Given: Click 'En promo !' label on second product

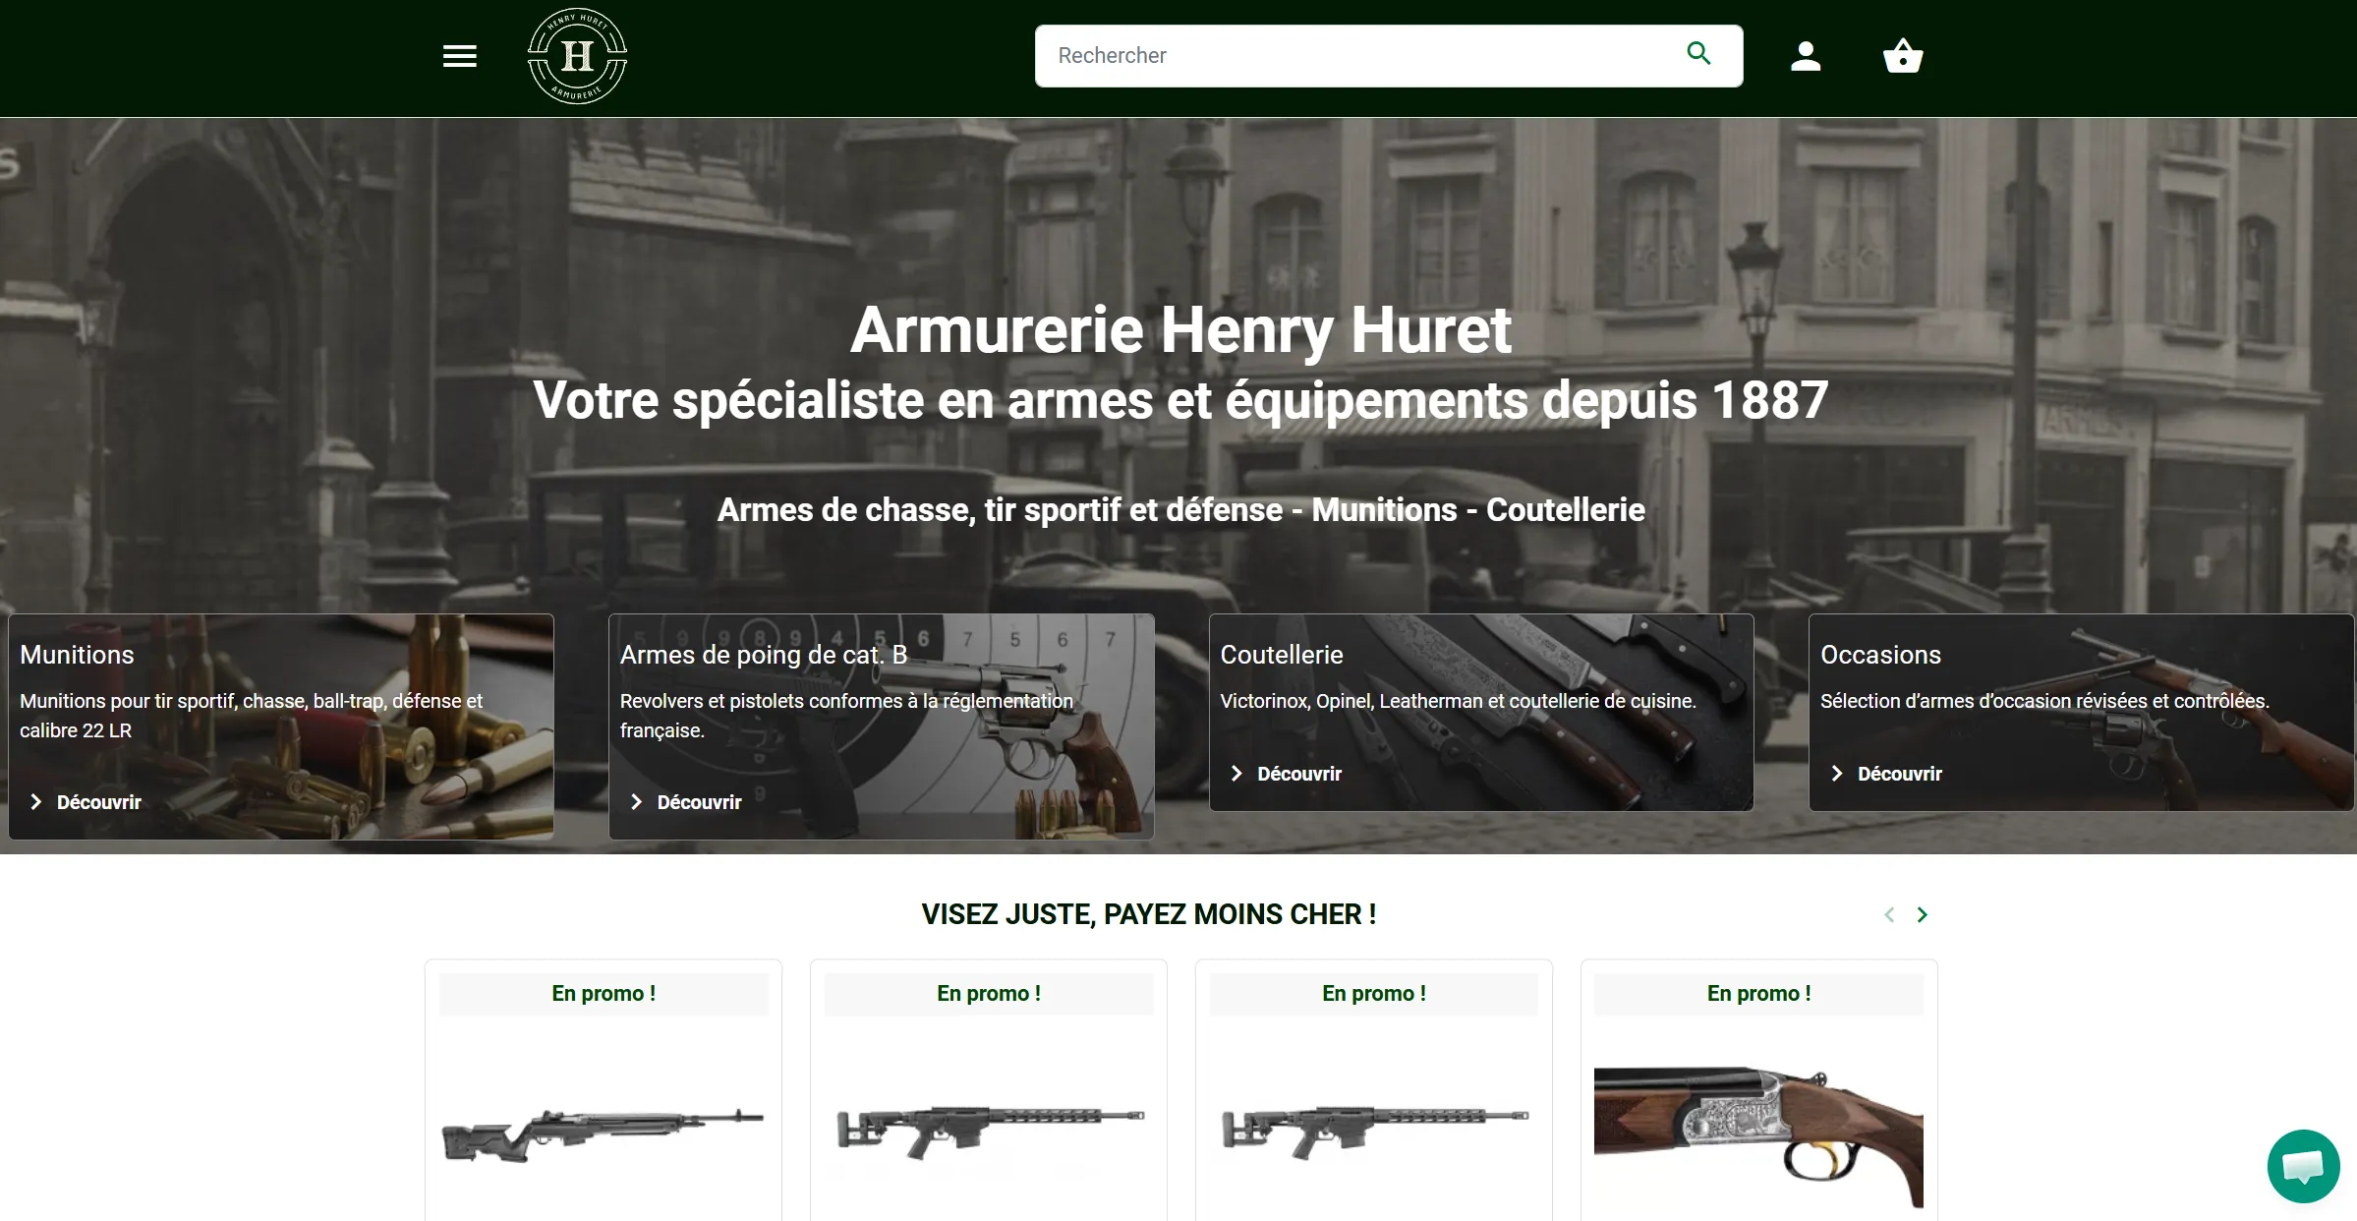Looking at the screenshot, I should coord(989,994).
